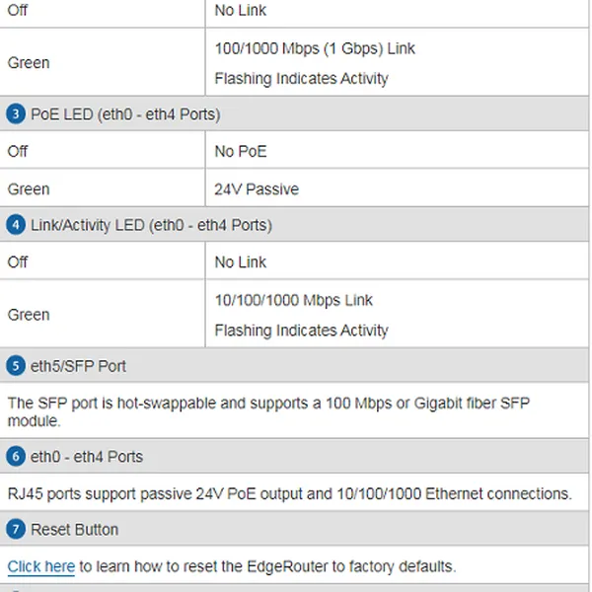Click the number 3 badge beside PoE LED

(16, 114)
